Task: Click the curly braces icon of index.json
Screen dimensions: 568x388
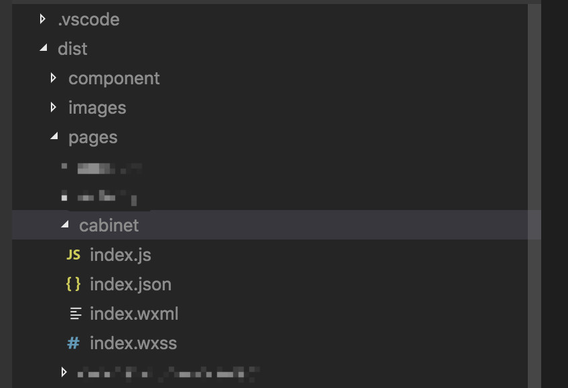Action: pos(73,284)
